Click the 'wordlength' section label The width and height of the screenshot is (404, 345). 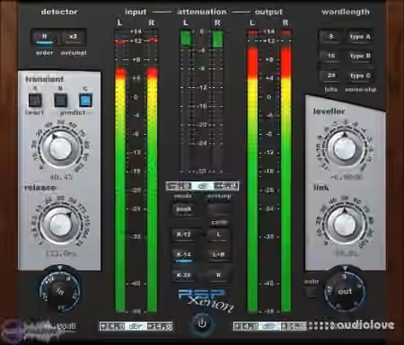click(x=346, y=12)
